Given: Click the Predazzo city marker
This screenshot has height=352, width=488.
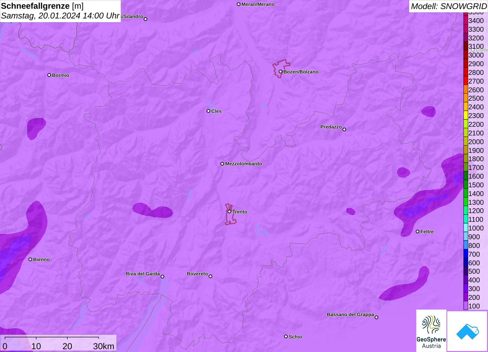Looking at the screenshot, I should coord(344,130).
